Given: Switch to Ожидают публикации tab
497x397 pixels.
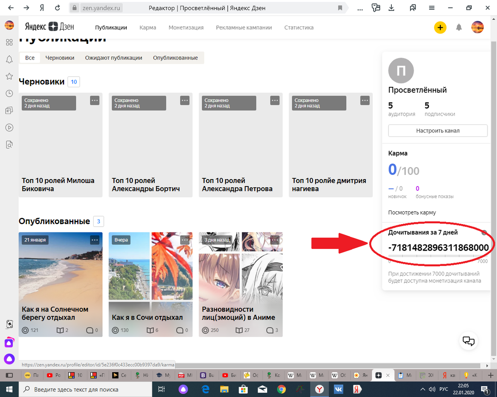Looking at the screenshot, I should [113, 58].
